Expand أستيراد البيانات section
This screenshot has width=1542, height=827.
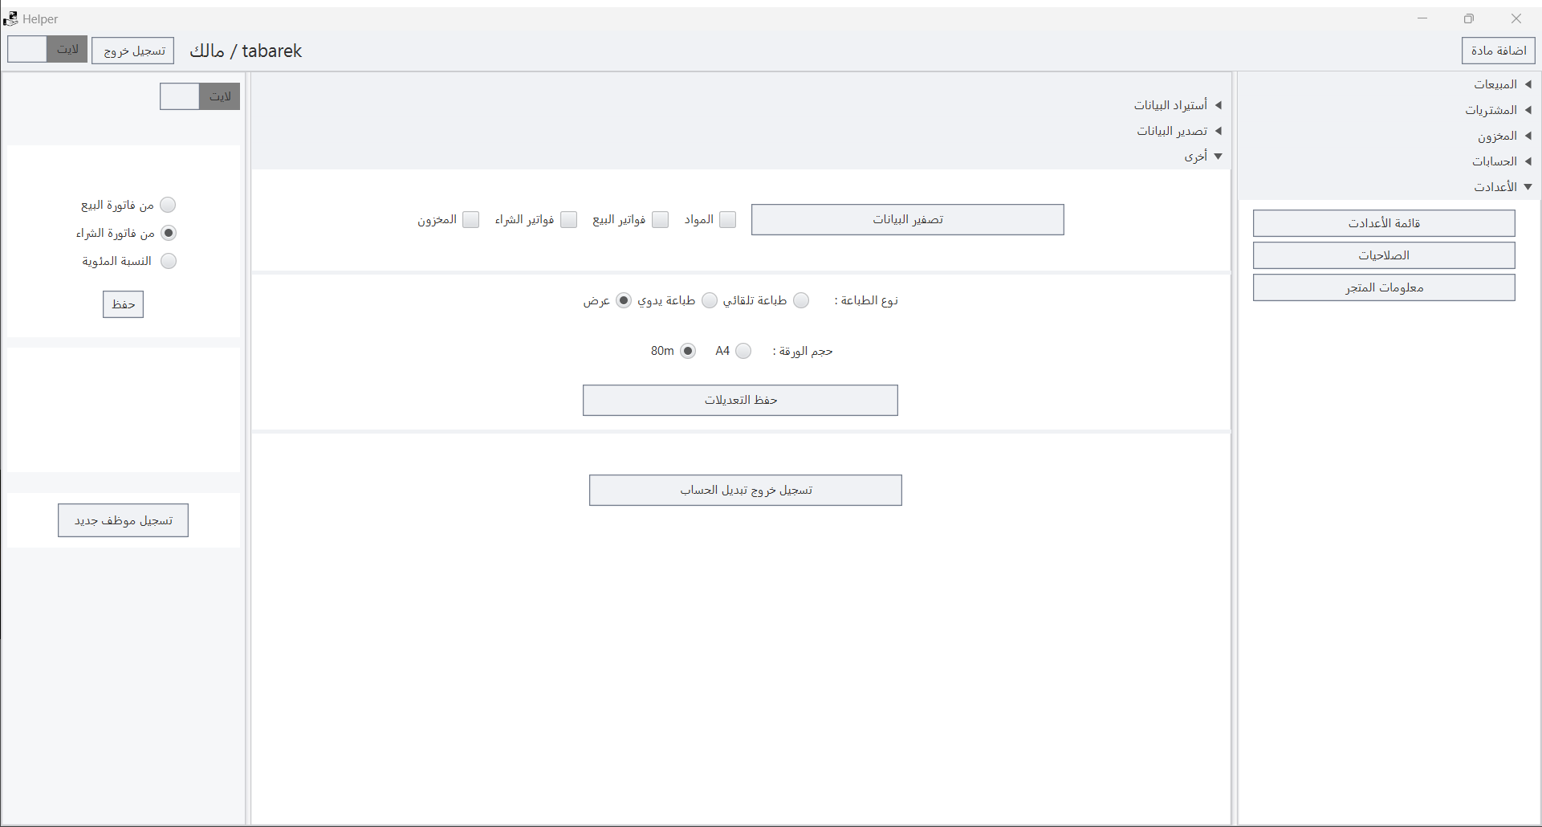[x=1218, y=105]
